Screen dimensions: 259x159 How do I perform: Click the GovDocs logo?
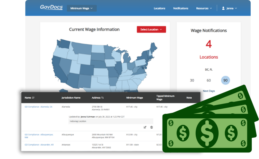pos(52,7)
